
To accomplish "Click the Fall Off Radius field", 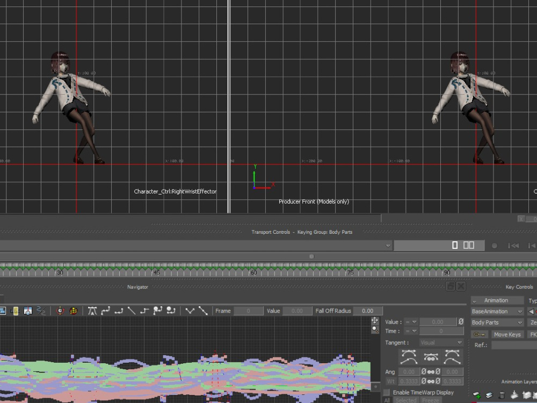I will (367, 311).
